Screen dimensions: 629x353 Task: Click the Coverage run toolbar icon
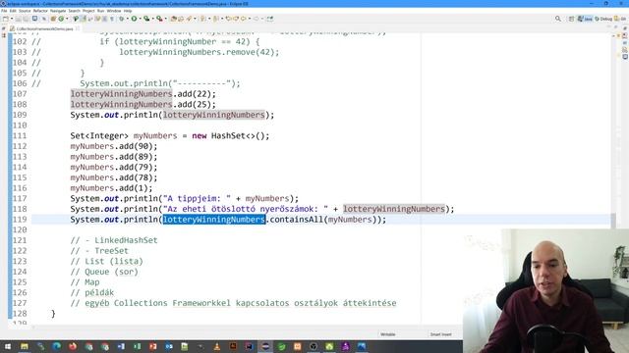[146, 19]
